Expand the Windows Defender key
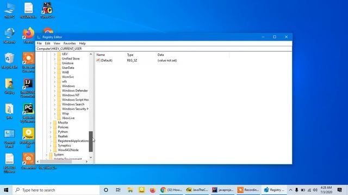Image resolution: width=348 pixels, height=195 pixels. click(x=54, y=90)
